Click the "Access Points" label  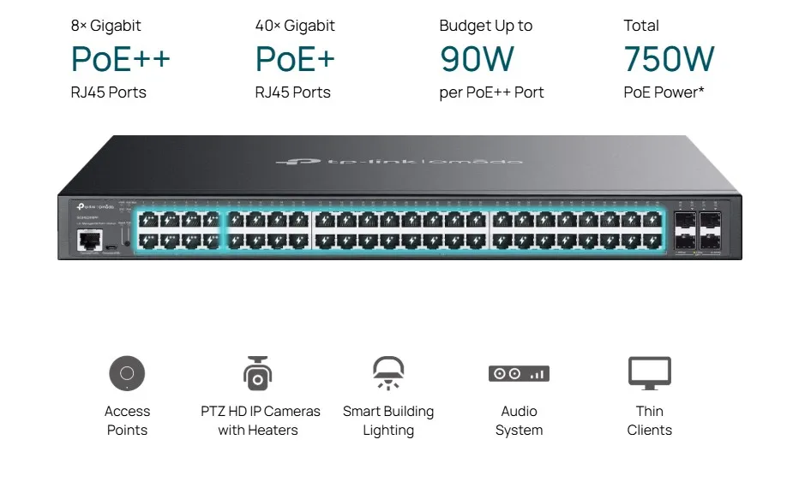[x=127, y=420]
